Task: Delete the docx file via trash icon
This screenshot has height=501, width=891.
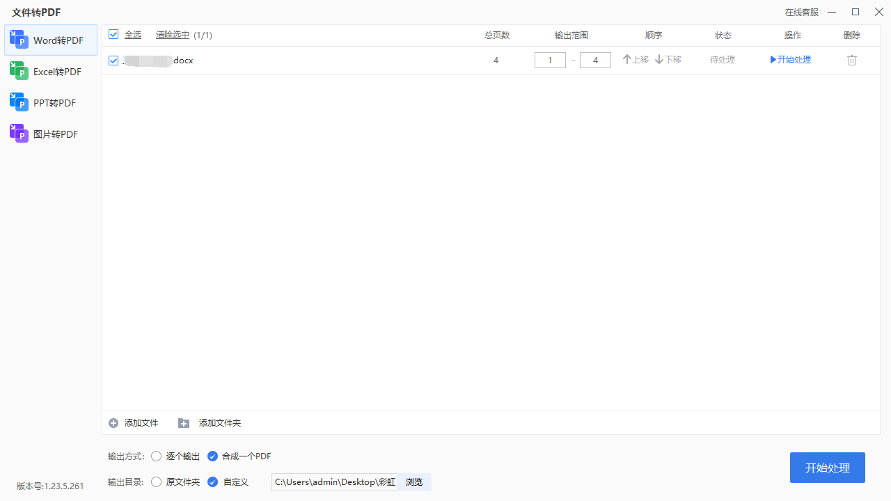Action: [x=852, y=61]
